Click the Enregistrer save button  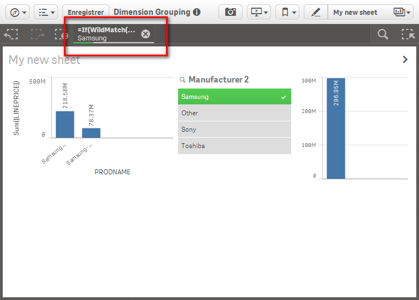click(86, 13)
